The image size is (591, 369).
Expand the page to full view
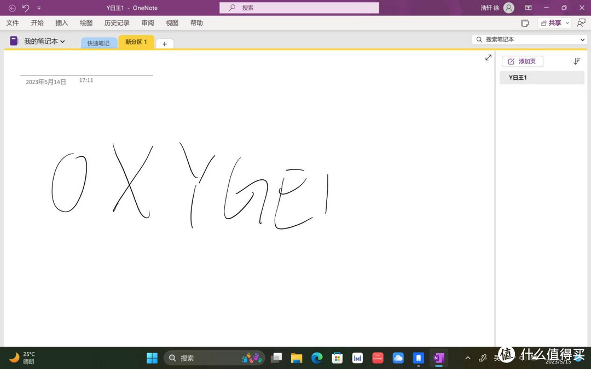[488, 57]
